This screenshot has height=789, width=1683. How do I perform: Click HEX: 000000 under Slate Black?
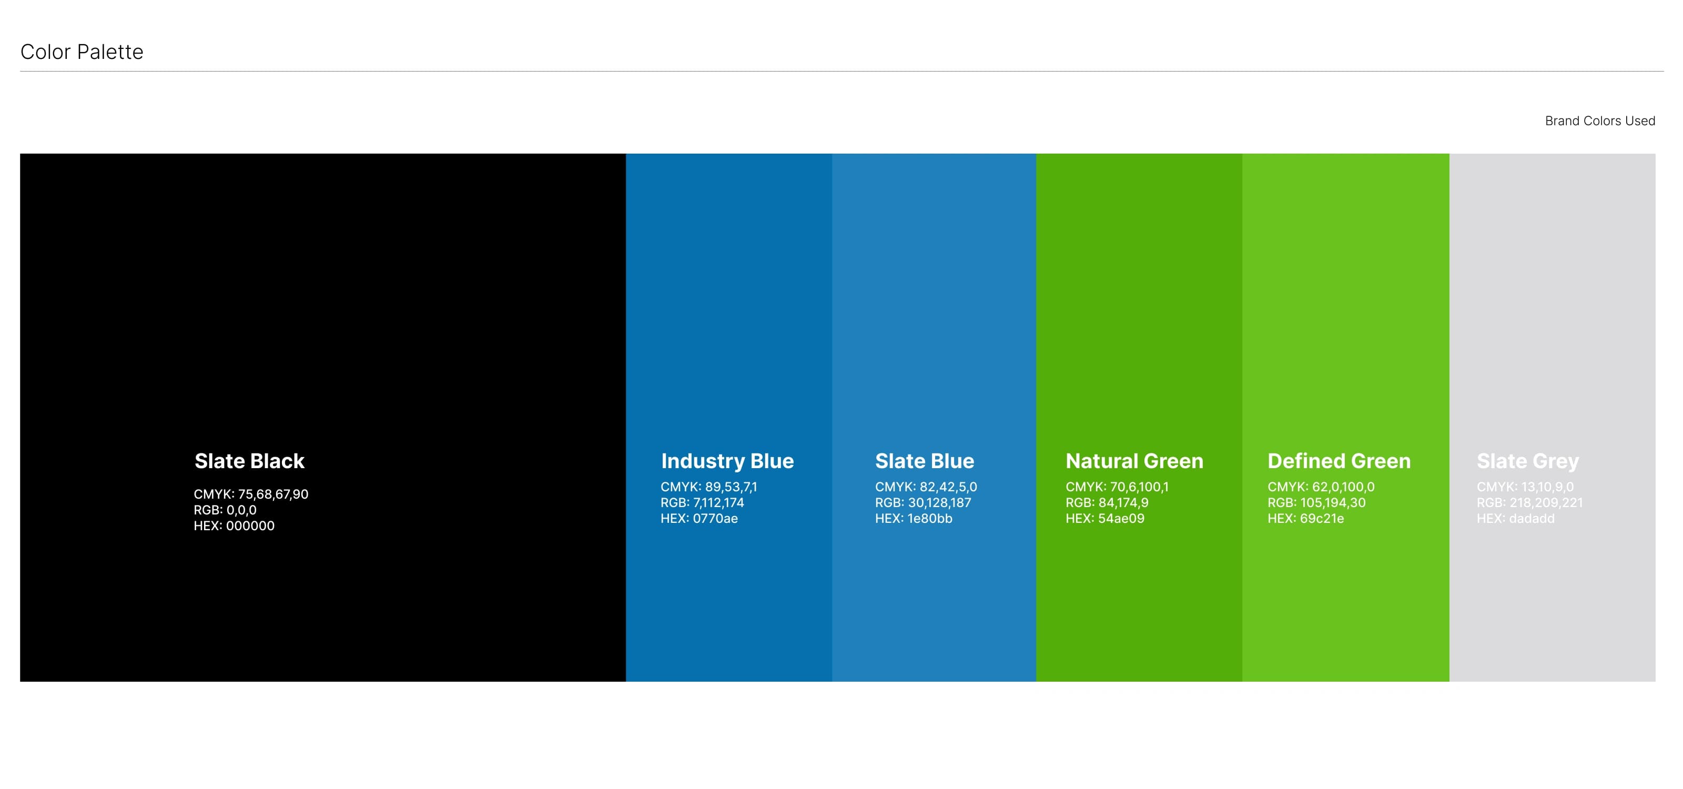coord(234,526)
